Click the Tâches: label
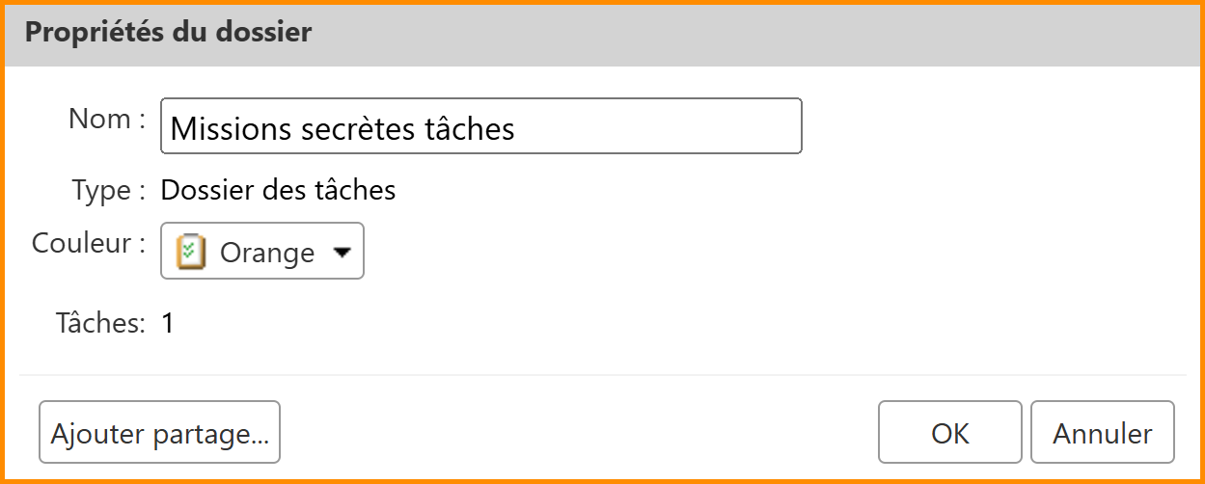Viewport: 1205px width, 484px height. 100,323
